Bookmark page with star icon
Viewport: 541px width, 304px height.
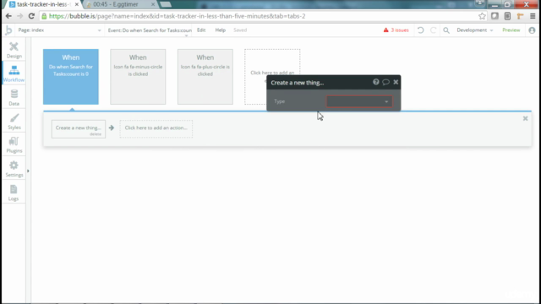click(x=482, y=16)
